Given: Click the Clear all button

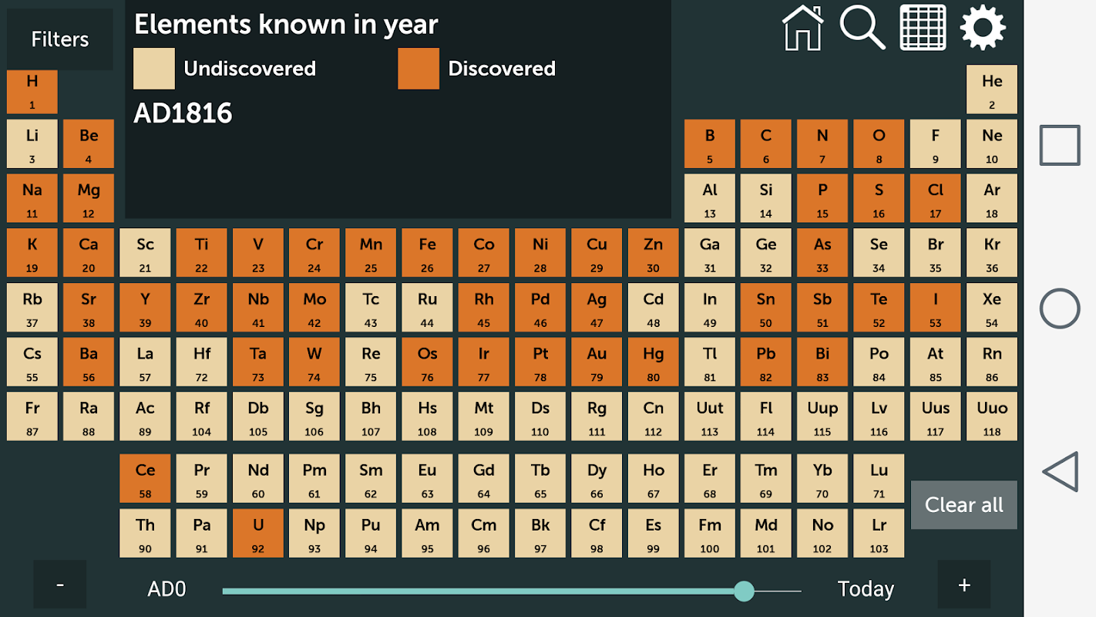Looking at the screenshot, I should 964,505.
